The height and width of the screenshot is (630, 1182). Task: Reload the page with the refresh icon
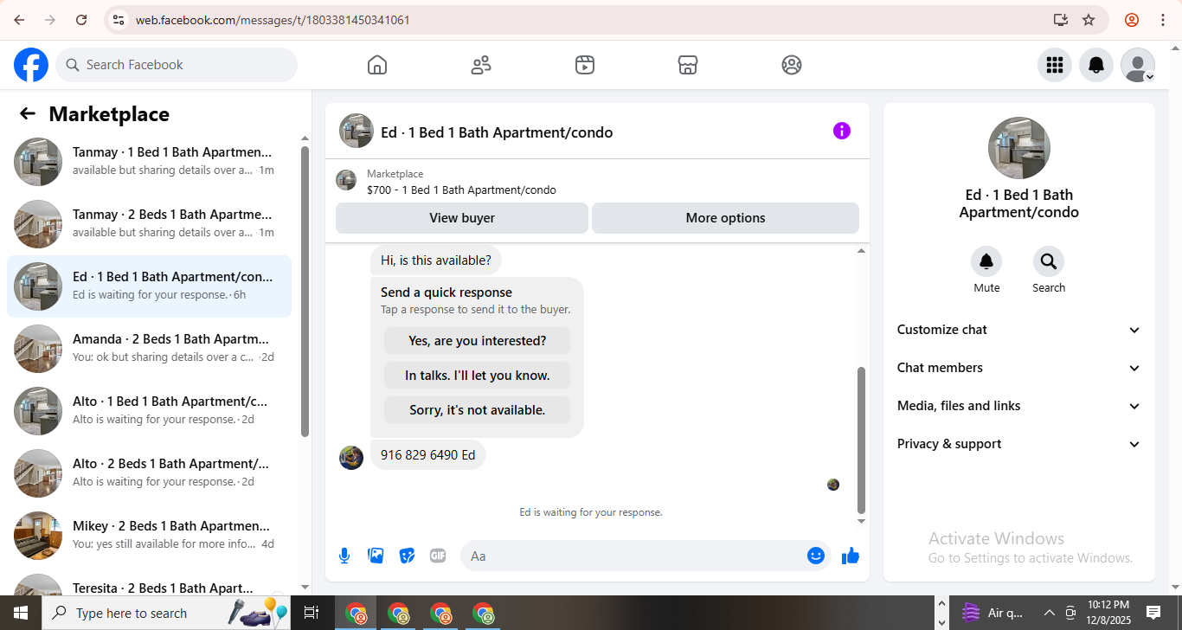pos(81,20)
